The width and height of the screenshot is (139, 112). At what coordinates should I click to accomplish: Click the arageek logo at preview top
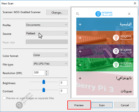coord(104,14)
